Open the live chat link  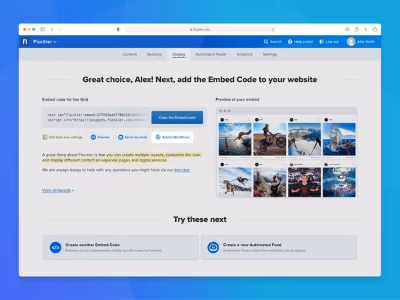pos(182,170)
